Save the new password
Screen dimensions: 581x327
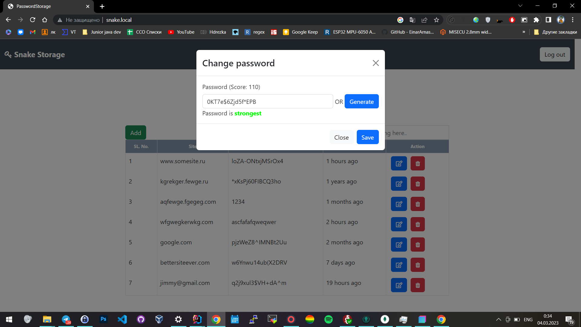367,137
